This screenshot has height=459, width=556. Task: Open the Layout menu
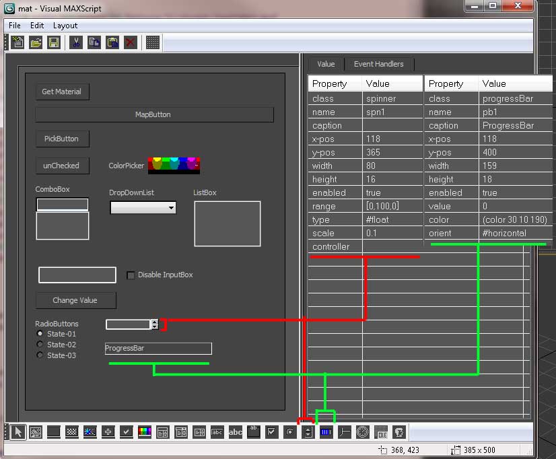(65, 26)
